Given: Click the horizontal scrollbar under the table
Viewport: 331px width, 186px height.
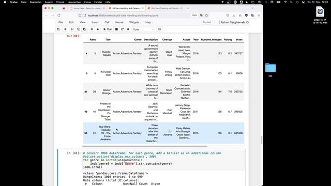Looking at the screenshot, I should [x=145, y=146].
